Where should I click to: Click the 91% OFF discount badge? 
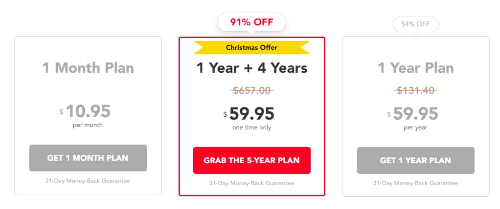[251, 22]
